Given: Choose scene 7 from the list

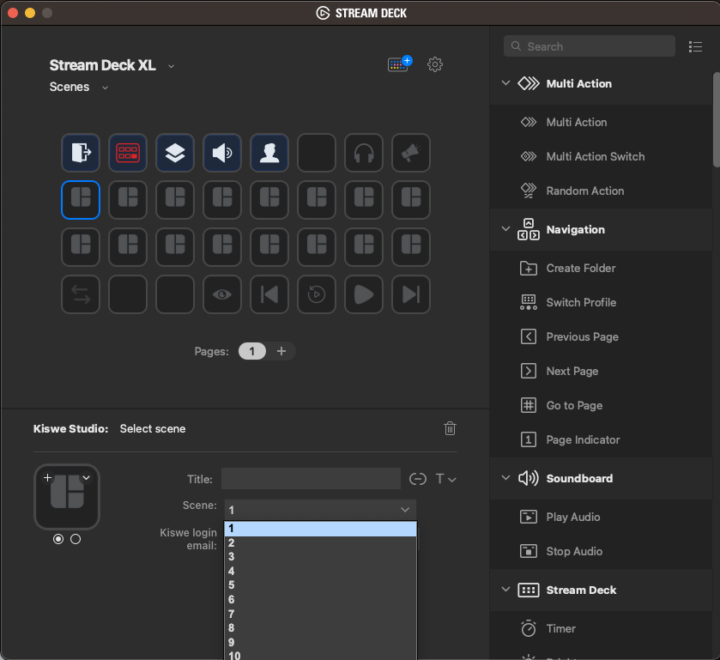Looking at the screenshot, I should click(320, 614).
